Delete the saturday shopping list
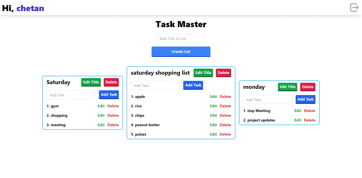This screenshot has height=178, width=362. [224, 73]
